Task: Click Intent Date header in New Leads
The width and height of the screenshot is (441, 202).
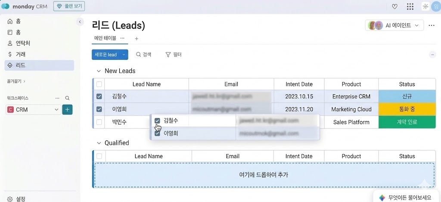Action: [x=299, y=84]
